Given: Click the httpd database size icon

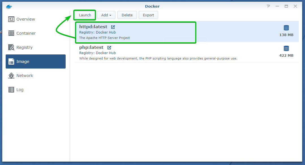Looking at the screenshot, I should (x=286, y=28).
